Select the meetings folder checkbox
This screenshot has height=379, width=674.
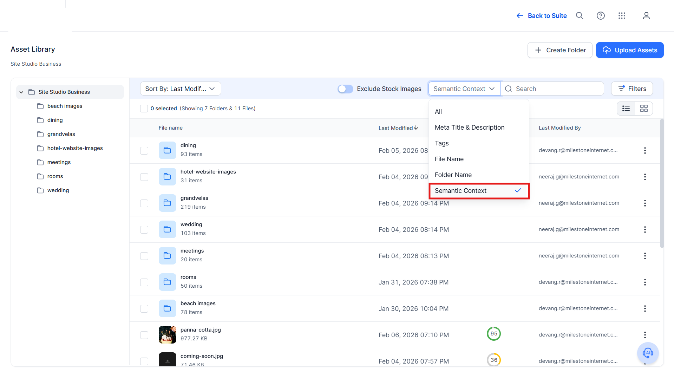144,256
